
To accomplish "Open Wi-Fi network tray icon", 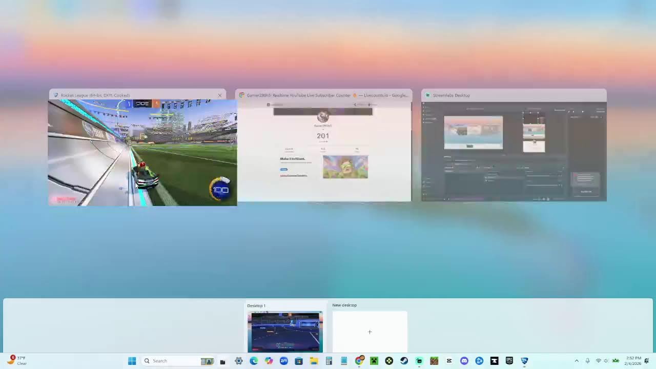I will pos(598,361).
